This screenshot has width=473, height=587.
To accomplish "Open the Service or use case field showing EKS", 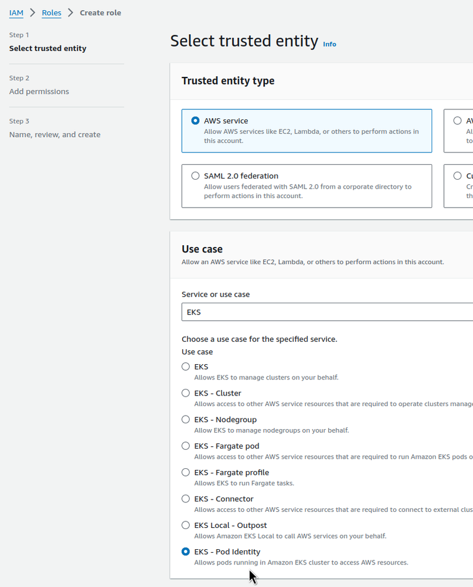I will click(328, 312).
